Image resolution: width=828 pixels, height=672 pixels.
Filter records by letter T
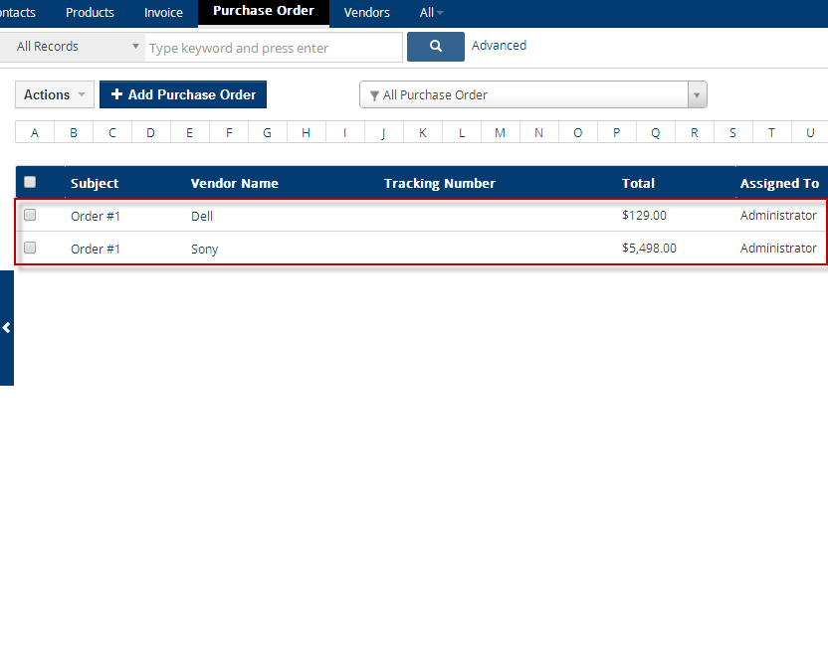coord(772,132)
